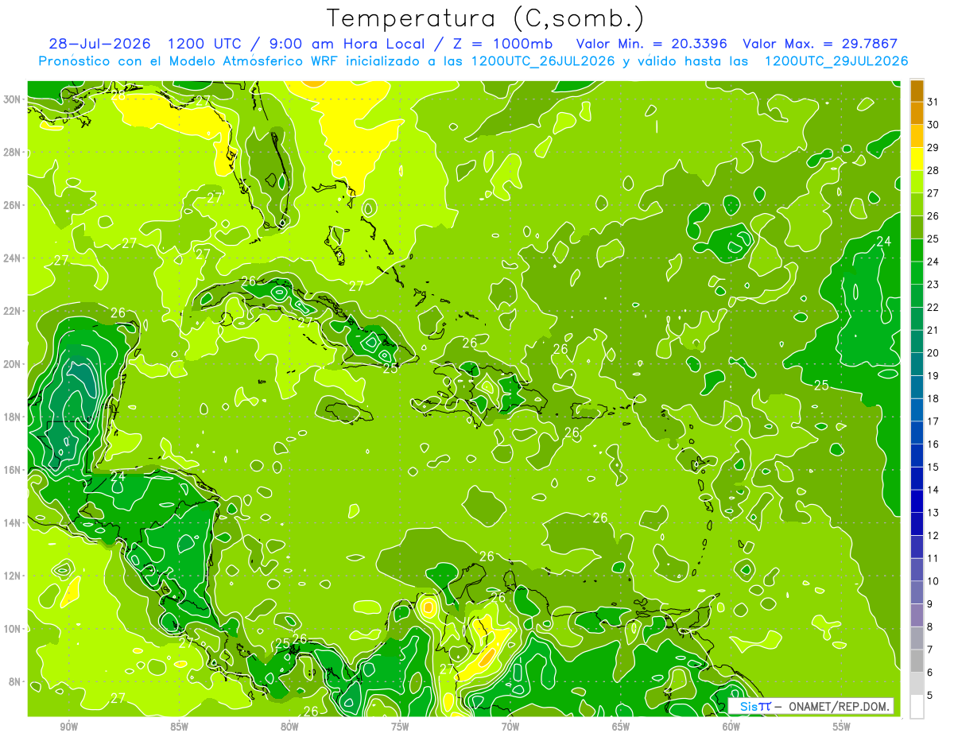
Task: Click the number 21 on the color scale
Action: pyautogui.click(x=933, y=330)
